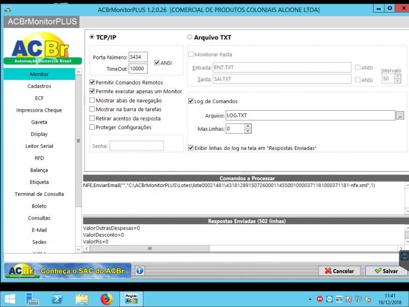Open the Display section
Image resolution: width=409 pixels, height=307 pixels.
click(x=39, y=134)
